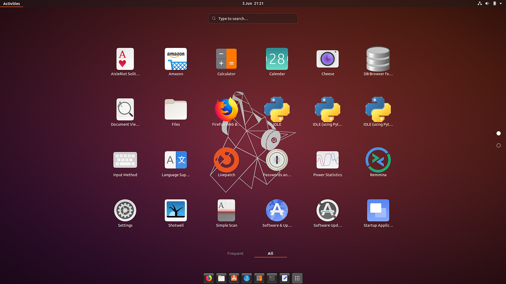Open DB Browser for SQLite
This screenshot has height=284, width=506.
coord(378,59)
